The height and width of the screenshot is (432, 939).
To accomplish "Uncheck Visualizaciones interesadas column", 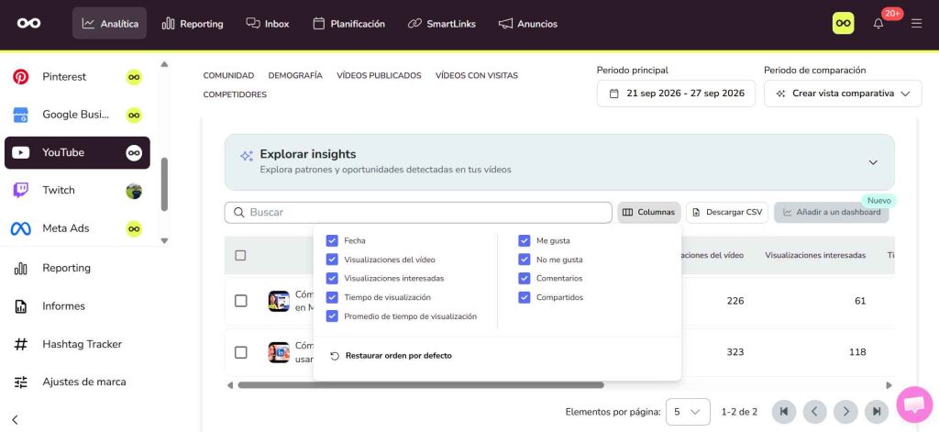I will point(332,279).
